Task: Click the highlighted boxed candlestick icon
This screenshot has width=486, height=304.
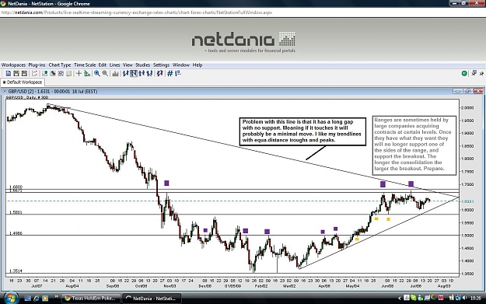Action: (x=134, y=73)
